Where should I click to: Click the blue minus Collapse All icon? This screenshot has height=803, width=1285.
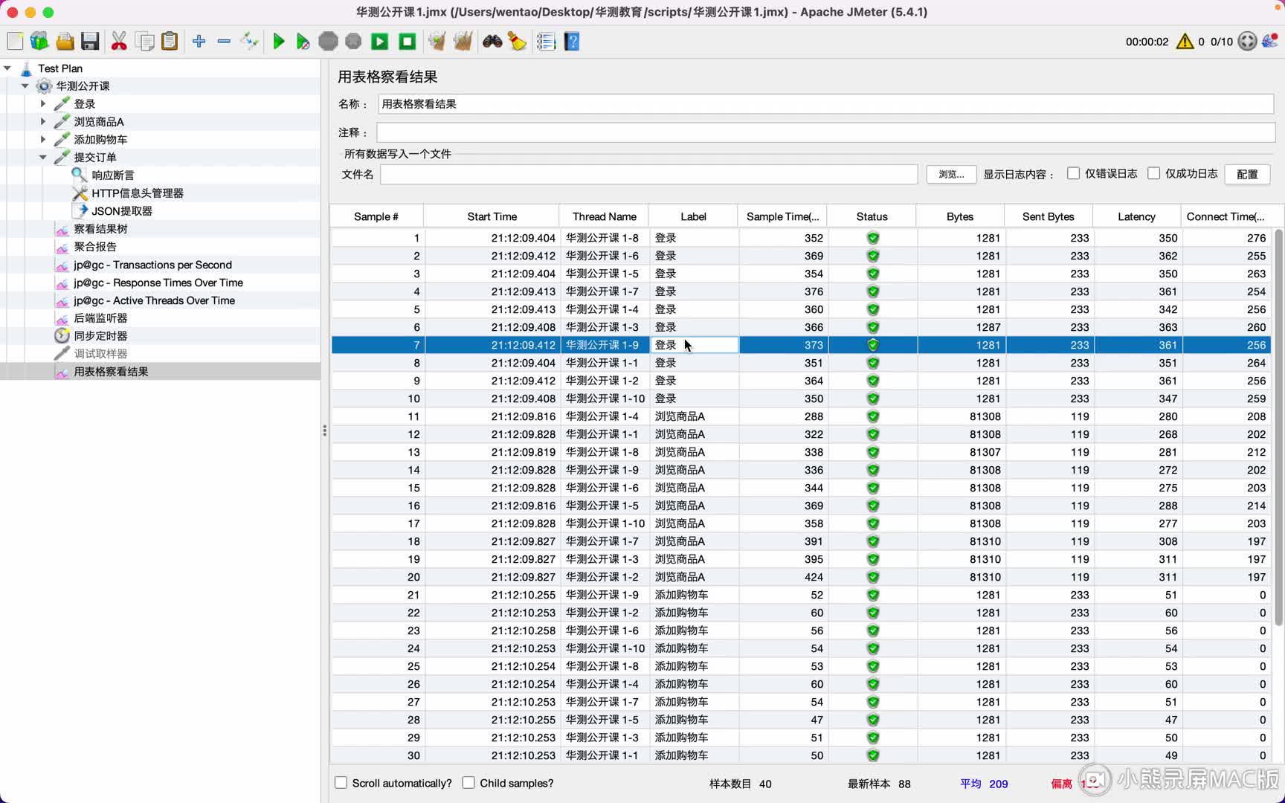pyautogui.click(x=224, y=42)
